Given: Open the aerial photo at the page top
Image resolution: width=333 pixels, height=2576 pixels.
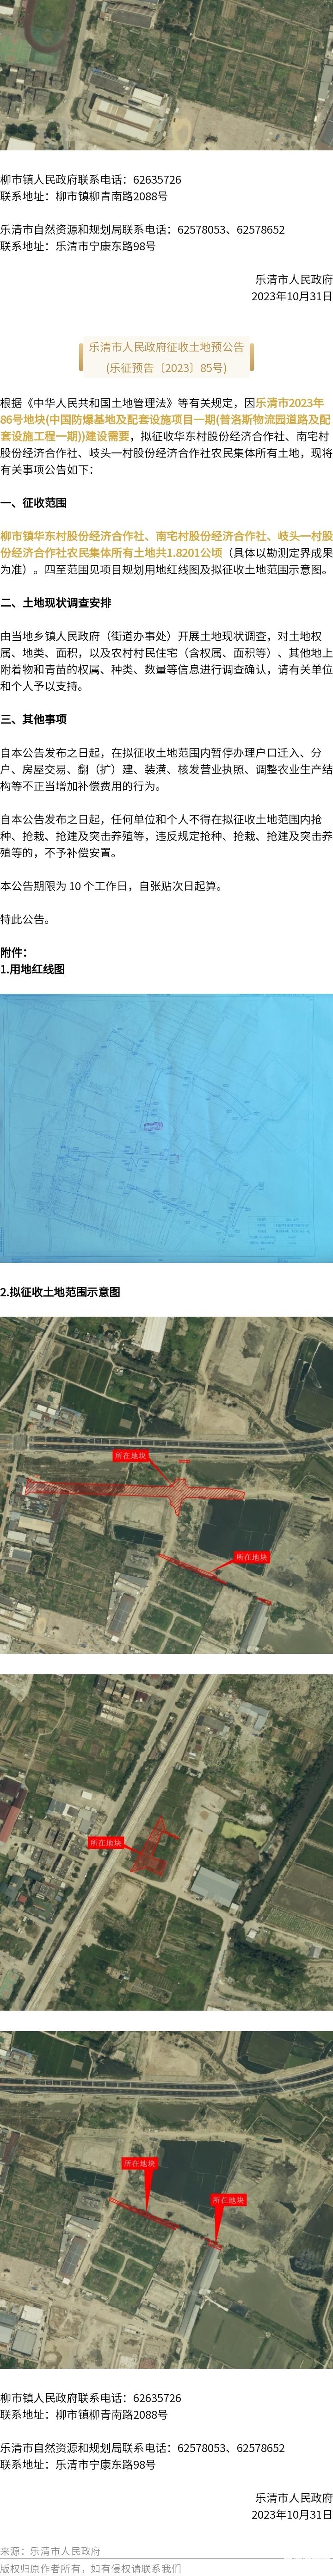Looking at the screenshot, I should 166,76.
